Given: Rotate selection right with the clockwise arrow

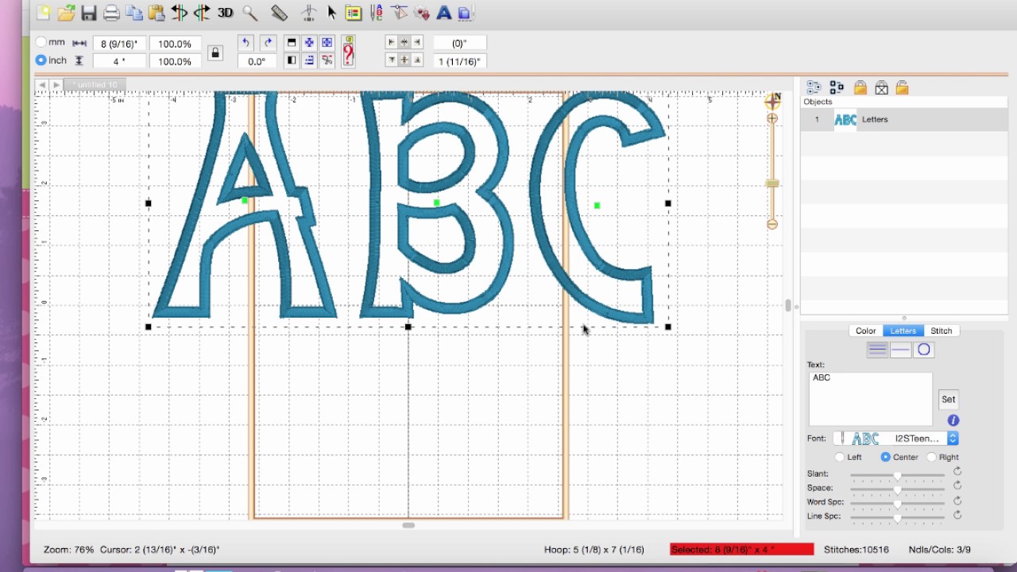Looking at the screenshot, I should (268, 43).
